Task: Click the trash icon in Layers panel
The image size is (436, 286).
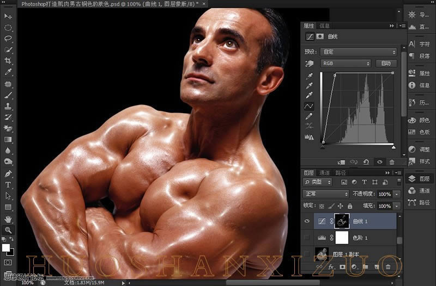Action: pyautogui.click(x=387, y=266)
